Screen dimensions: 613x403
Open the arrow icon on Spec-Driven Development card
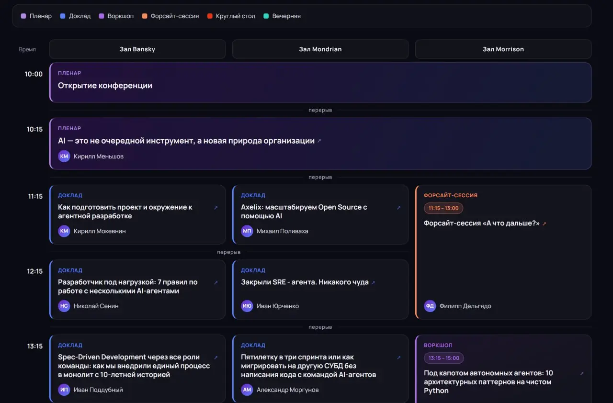click(x=216, y=358)
